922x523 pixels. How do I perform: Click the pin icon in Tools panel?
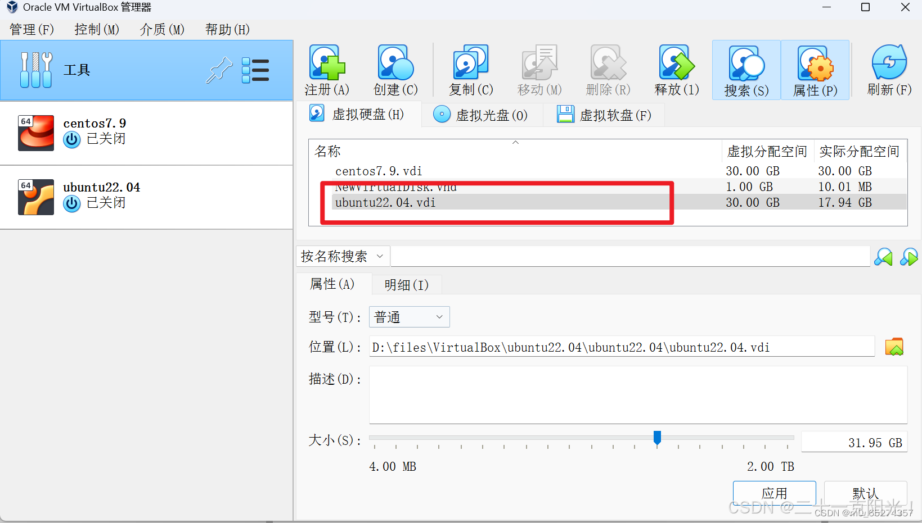[219, 70]
